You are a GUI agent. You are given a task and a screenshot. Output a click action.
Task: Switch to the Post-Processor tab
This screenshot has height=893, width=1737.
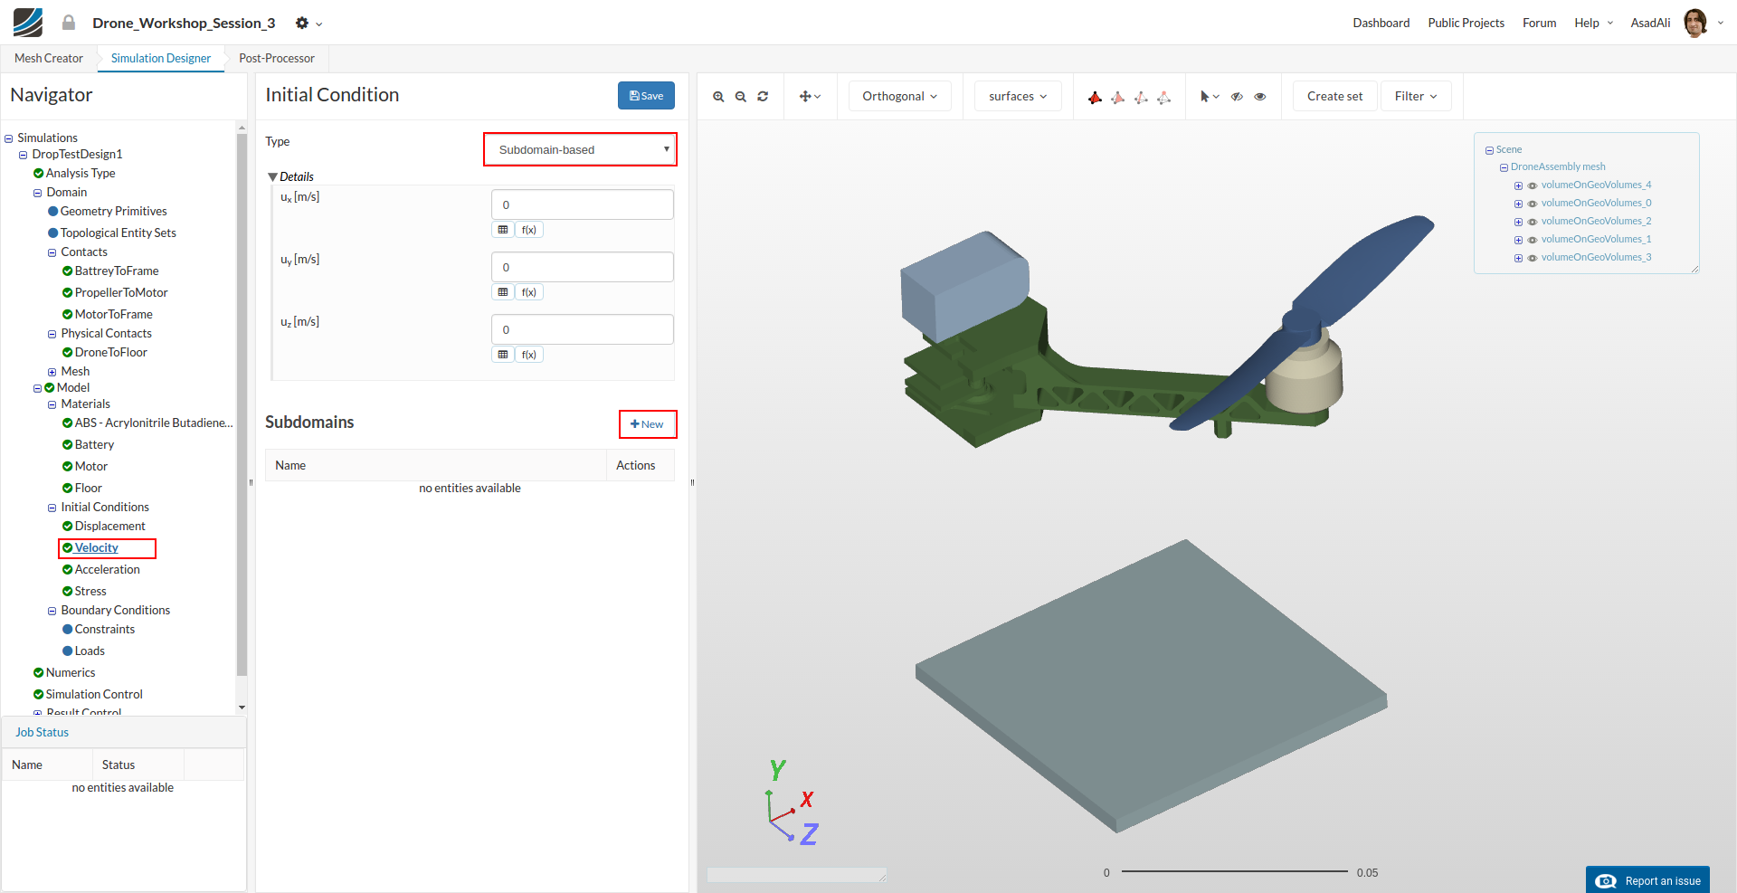tap(276, 59)
